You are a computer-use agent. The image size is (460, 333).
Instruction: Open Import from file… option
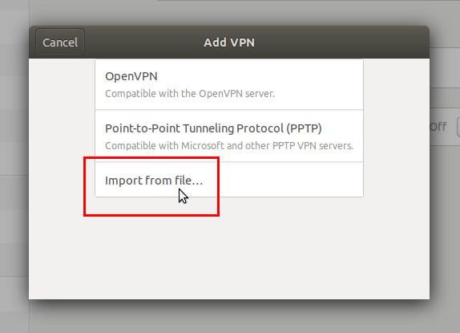coord(229,180)
